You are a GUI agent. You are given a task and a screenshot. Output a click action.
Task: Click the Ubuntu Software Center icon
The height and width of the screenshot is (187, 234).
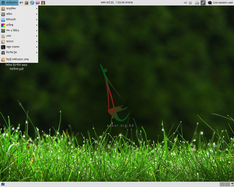coord(3,60)
